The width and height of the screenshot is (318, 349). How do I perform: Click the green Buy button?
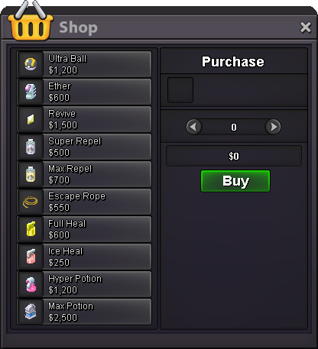(x=235, y=181)
